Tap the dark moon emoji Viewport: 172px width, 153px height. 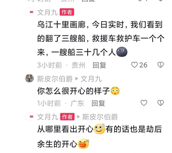coord(122,52)
